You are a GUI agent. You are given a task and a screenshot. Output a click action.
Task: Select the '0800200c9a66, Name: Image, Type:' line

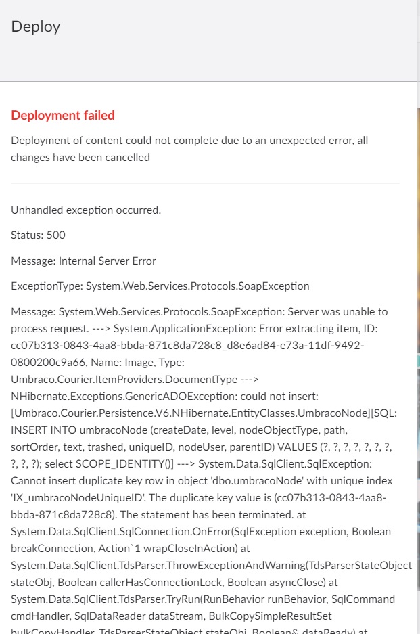click(97, 363)
